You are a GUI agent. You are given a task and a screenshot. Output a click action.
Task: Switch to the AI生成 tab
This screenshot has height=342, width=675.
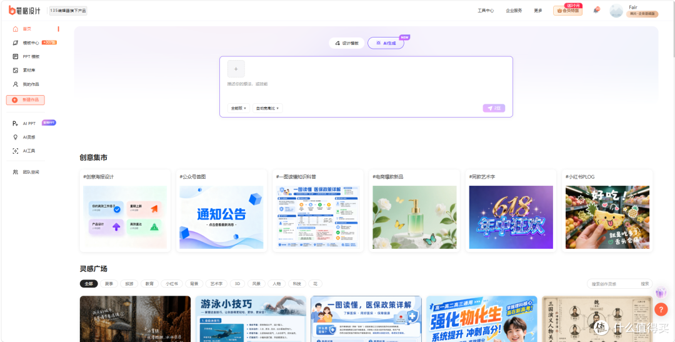tap(386, 43)
